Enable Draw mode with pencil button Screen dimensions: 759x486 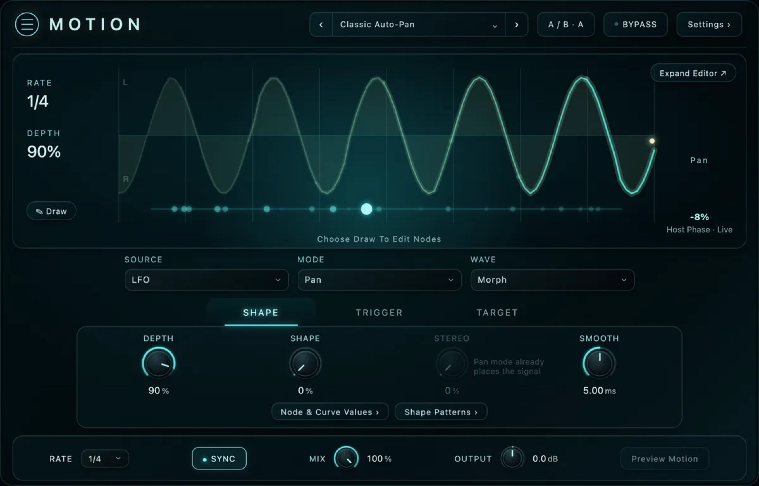click(x=51, y=211)
